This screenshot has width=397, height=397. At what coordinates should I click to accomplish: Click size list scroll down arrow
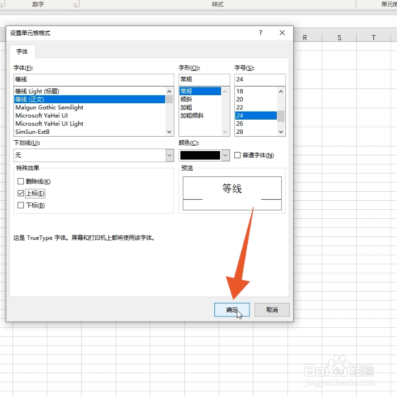point(281,132)
